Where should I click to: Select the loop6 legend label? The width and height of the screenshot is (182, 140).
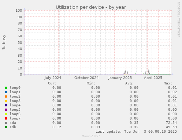click(15, 114)
